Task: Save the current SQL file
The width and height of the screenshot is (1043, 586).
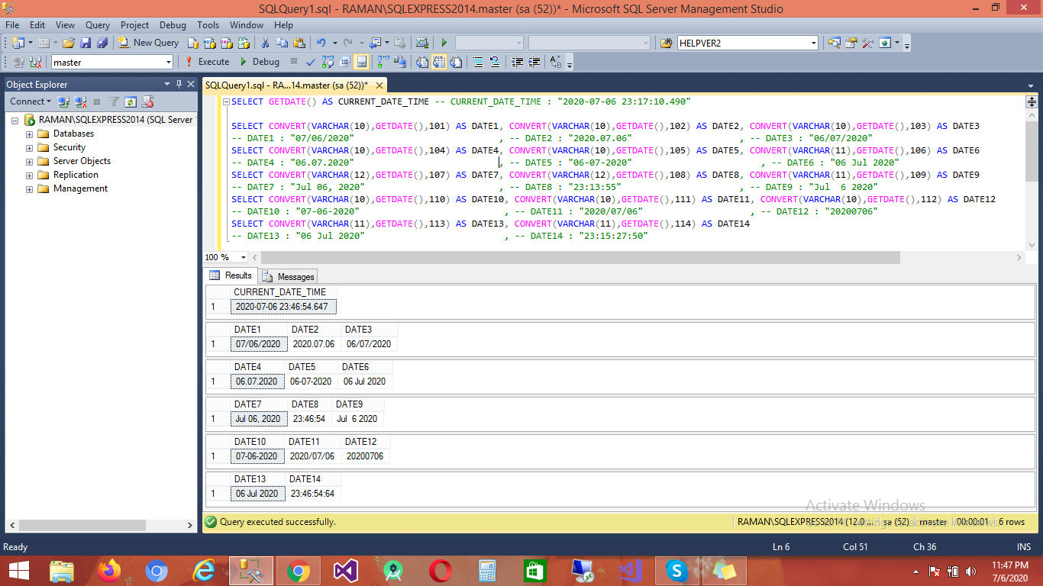Action: [87, 43]
